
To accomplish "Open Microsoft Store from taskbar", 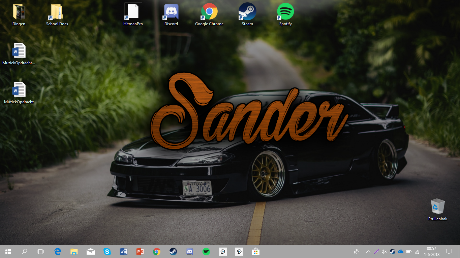I will [256, 251].
